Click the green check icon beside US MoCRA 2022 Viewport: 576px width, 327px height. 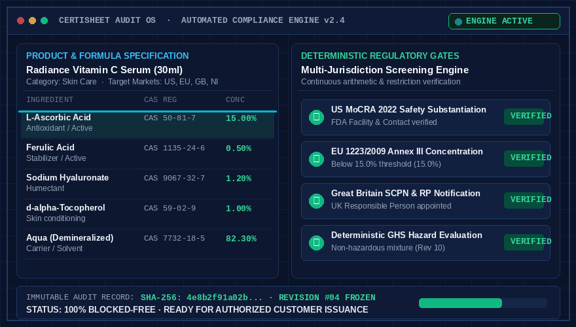[x=316, y=117]
